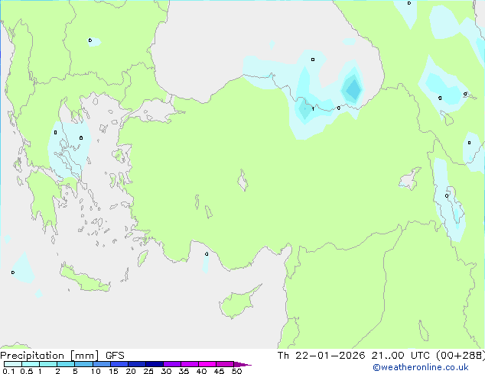Click the island of Cyprus on the map
The height and width of the screenshot is (374, 485).
(x=238, y=303)
